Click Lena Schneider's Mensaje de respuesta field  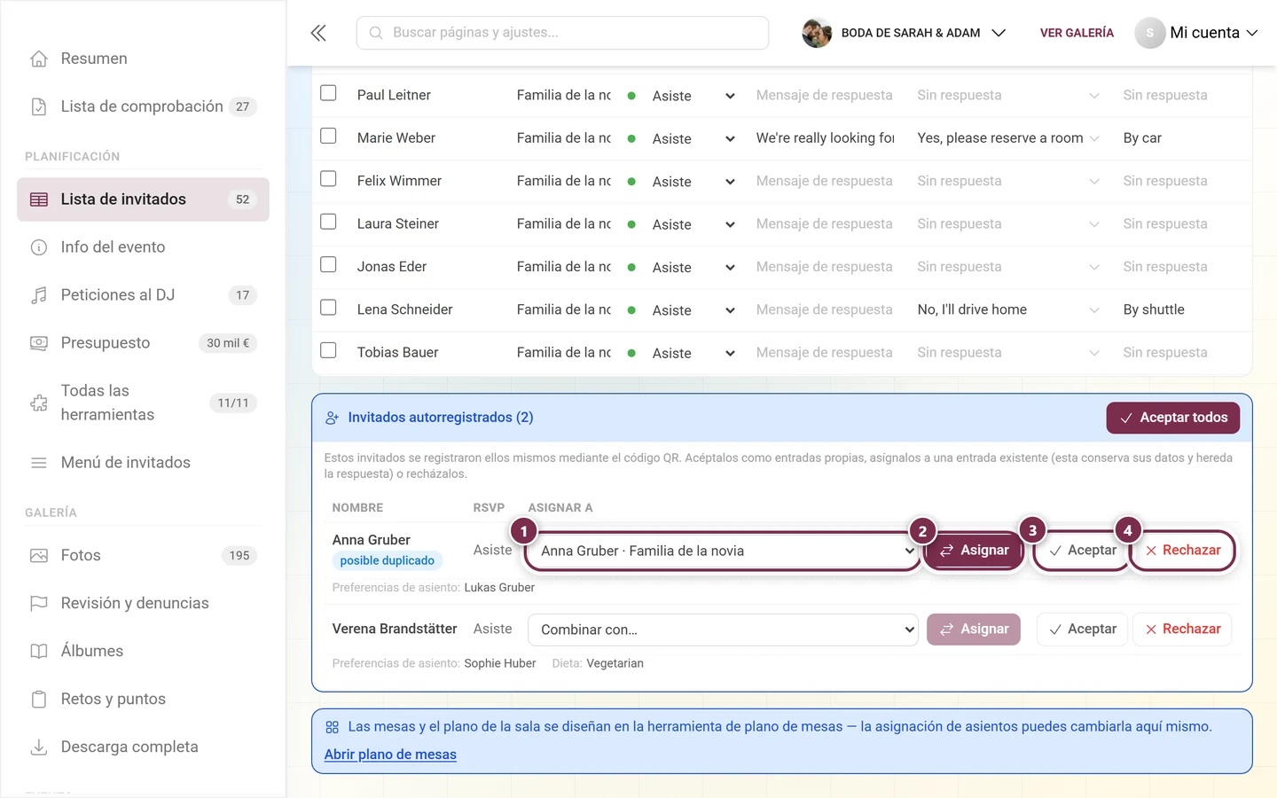825,309
